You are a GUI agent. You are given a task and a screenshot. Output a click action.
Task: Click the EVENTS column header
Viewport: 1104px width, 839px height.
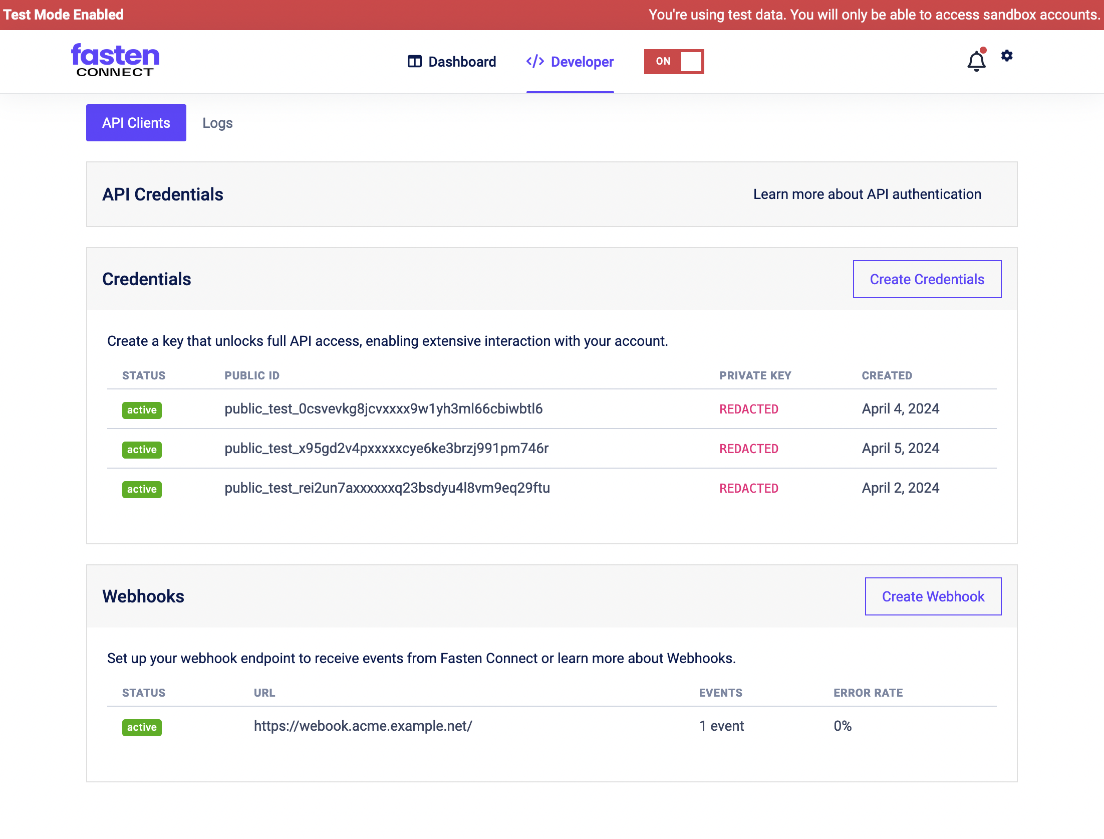coord(721,693)
